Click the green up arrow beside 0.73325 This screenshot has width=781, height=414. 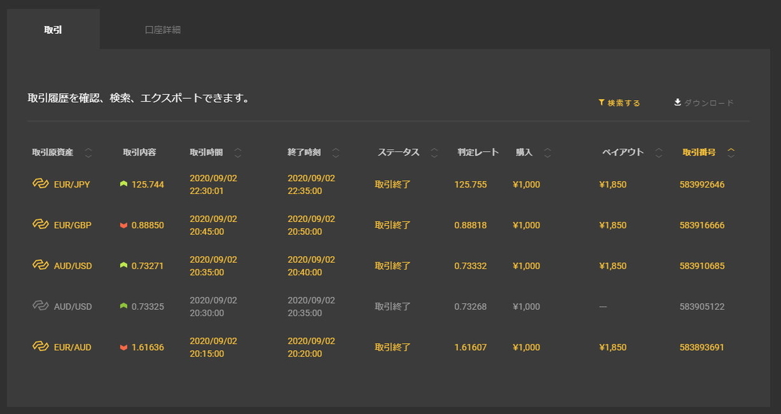click(124, 306)
